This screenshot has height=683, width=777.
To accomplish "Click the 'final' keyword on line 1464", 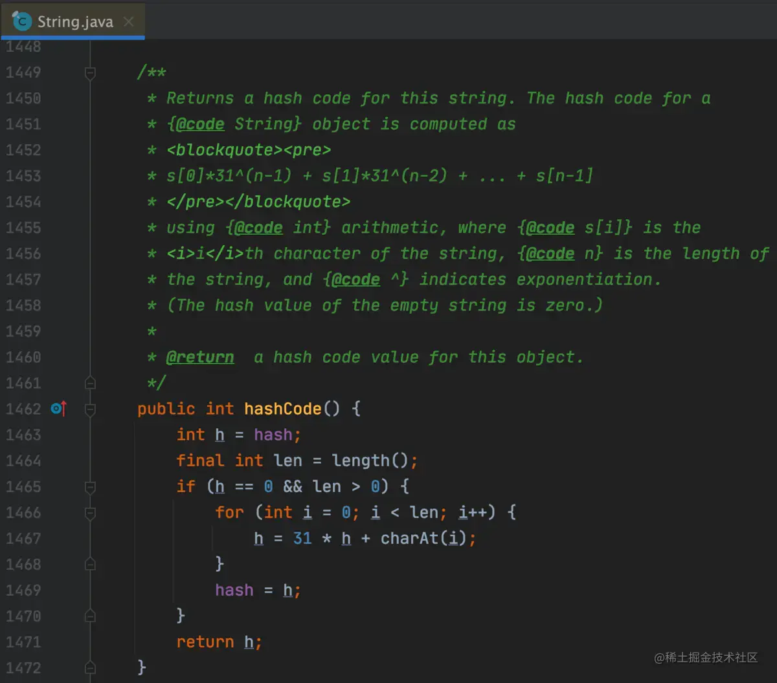I will point(201,461).
